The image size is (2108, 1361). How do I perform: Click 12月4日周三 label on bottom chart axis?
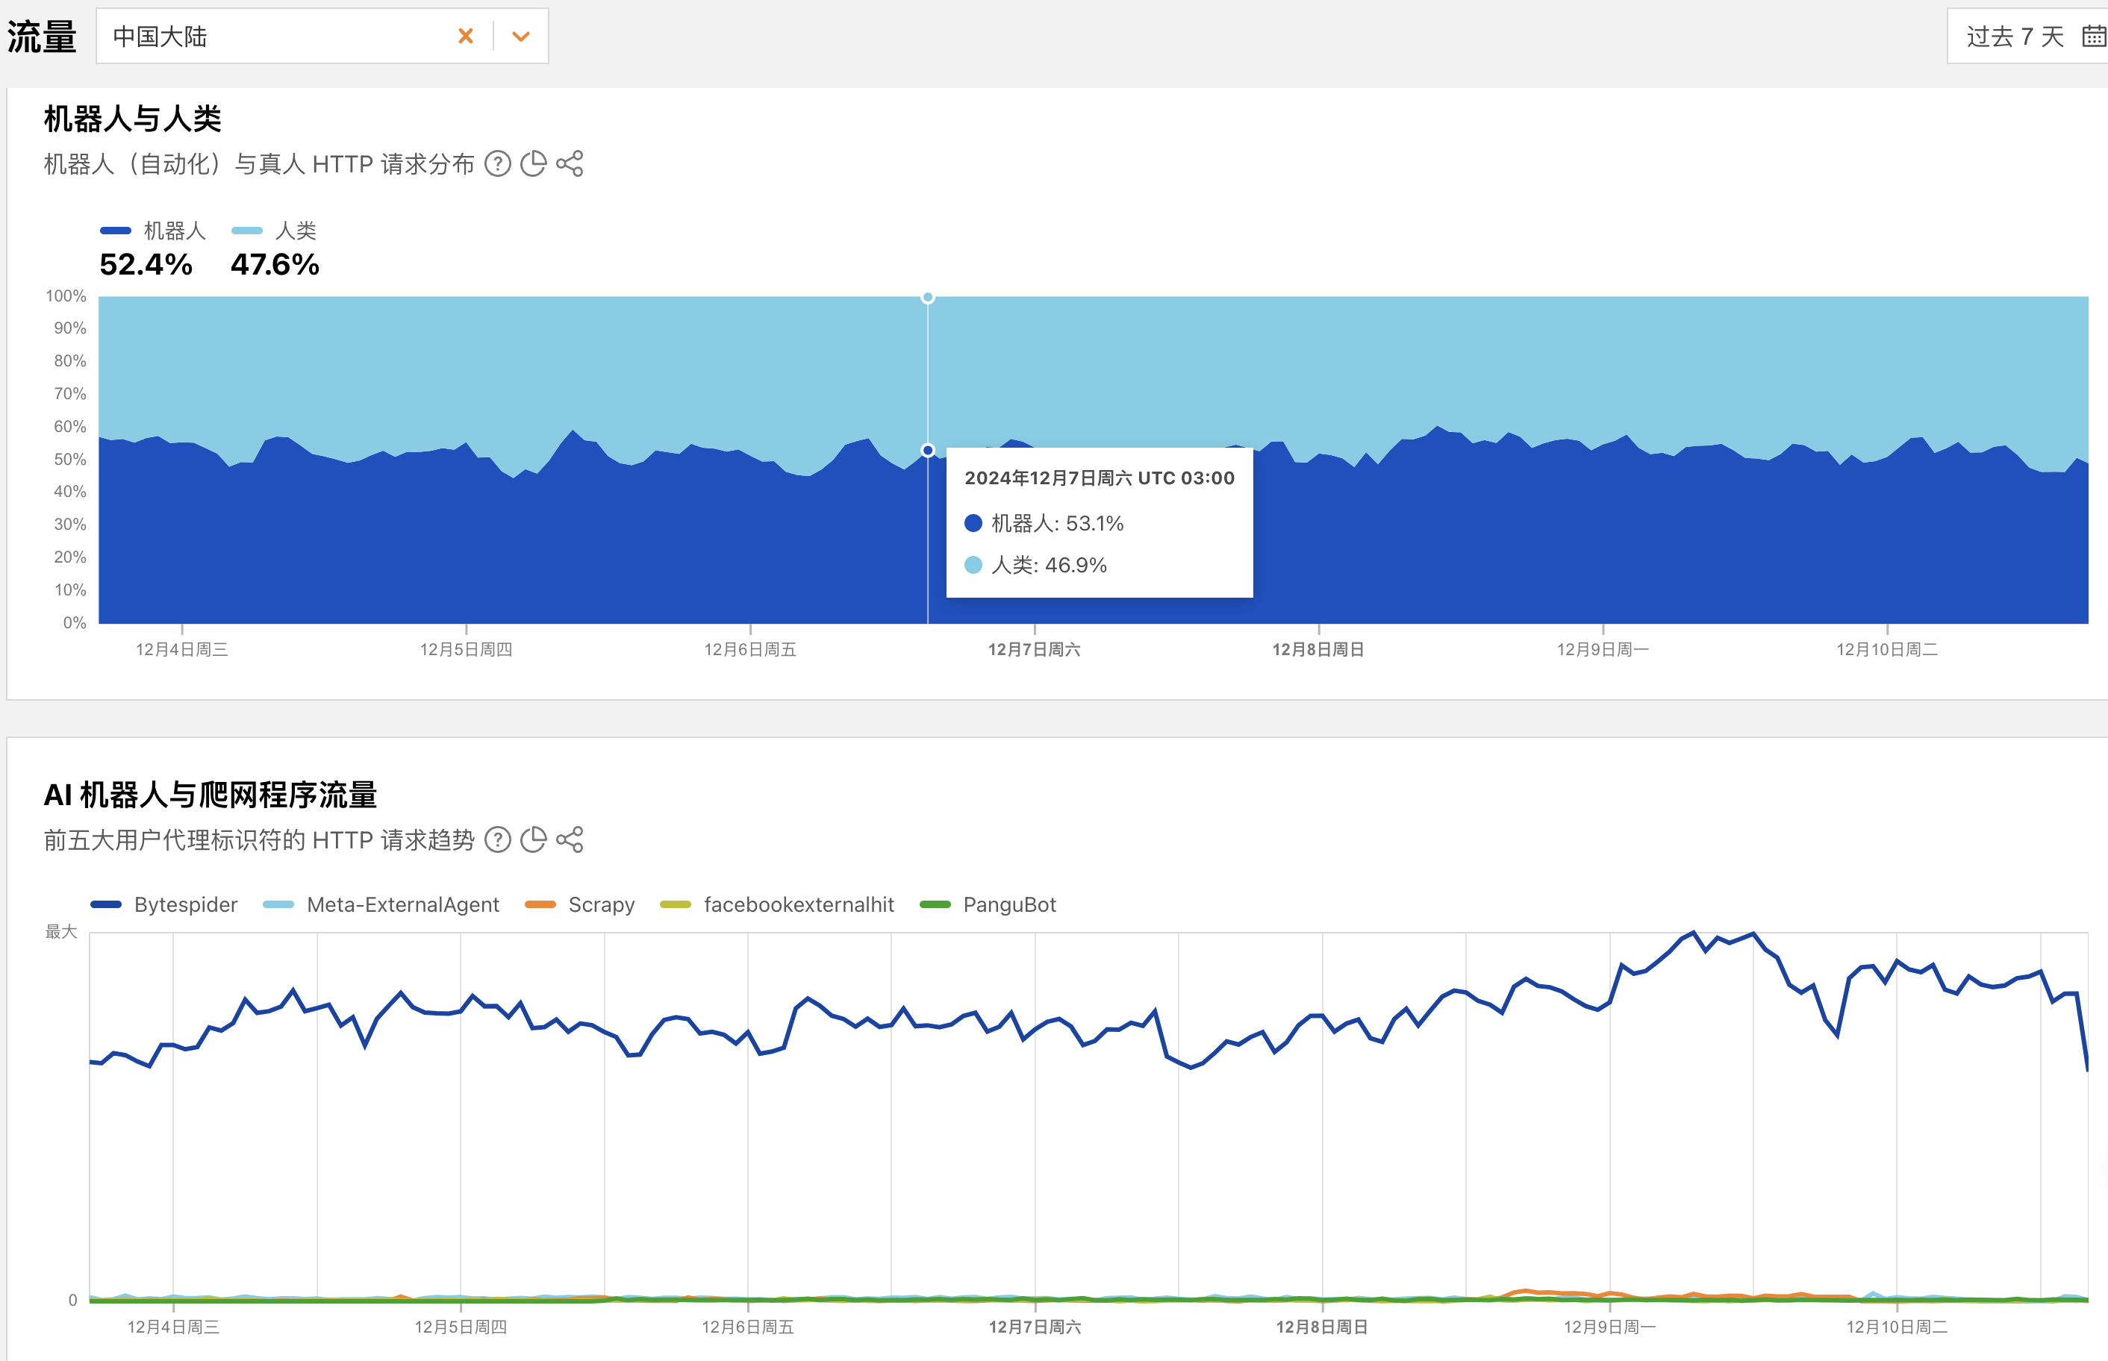[x=173, y=1327]
